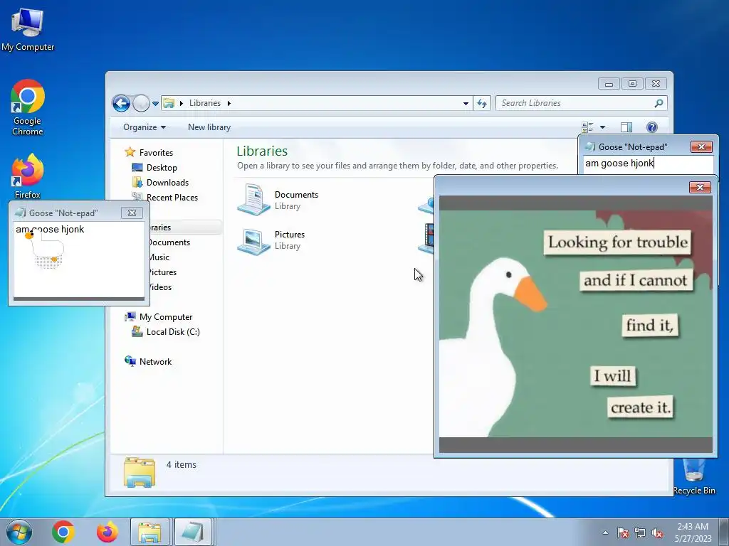
Task: Click the forward navigation button in explorer
Action: pos(141,103)
